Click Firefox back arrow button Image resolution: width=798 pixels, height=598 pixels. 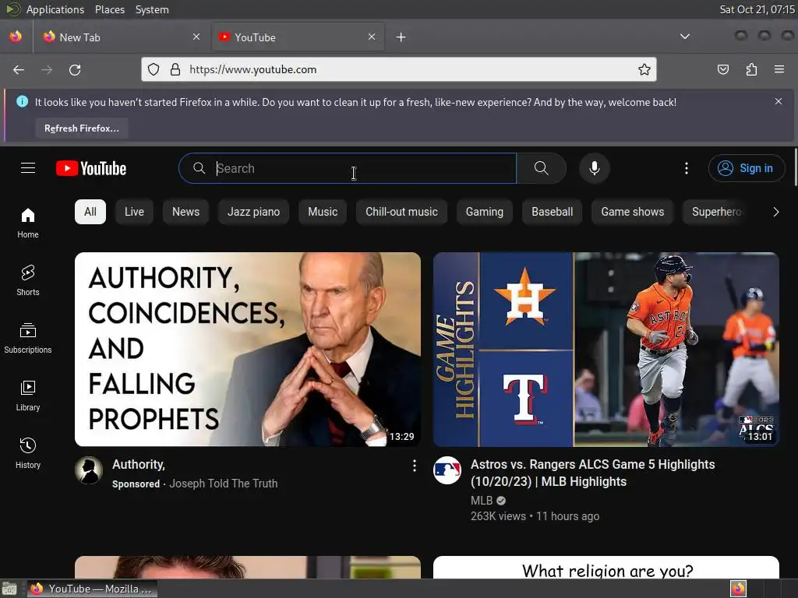19,69
